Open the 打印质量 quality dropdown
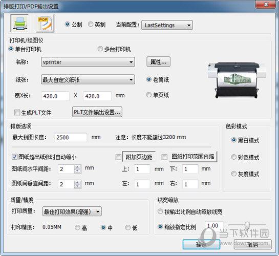The width and height of the screenshot is (279, 256). coord(72,211)
